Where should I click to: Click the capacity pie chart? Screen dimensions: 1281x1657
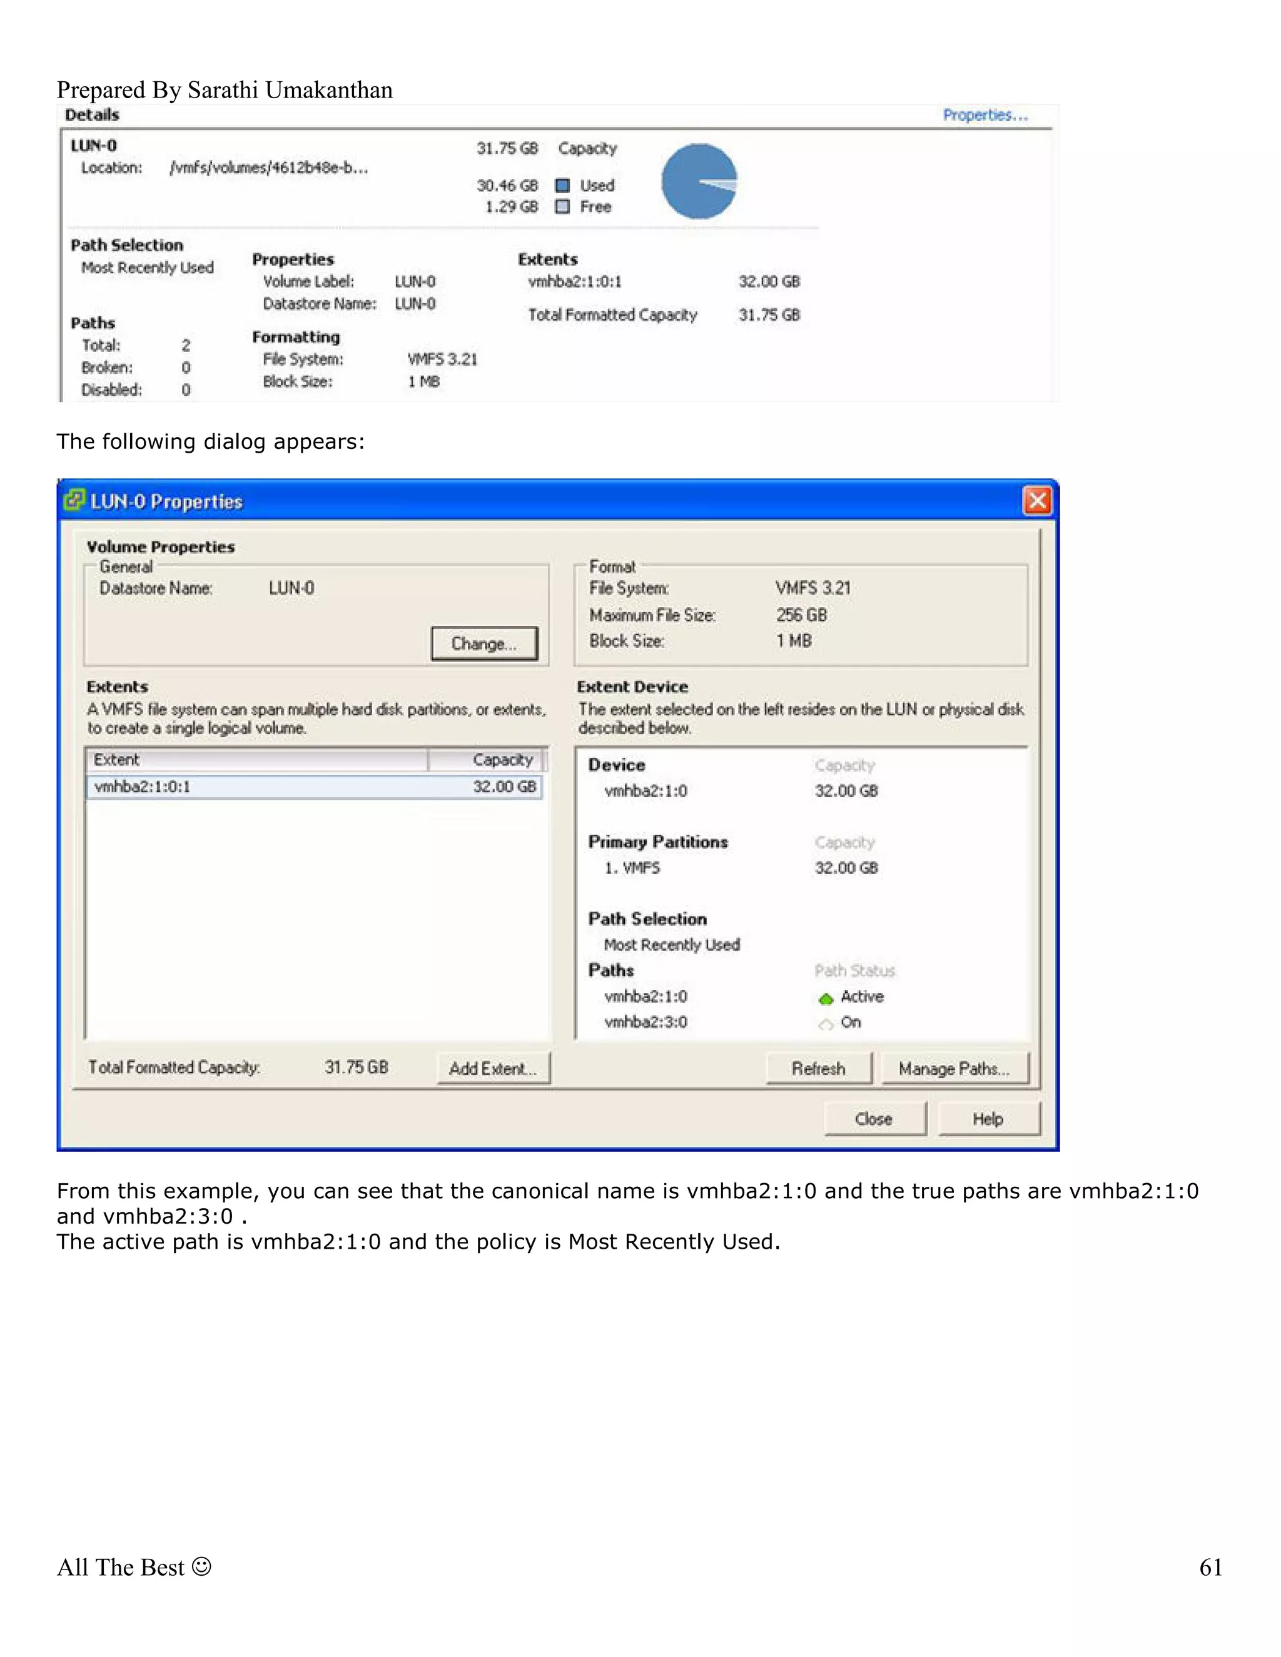pyautogui.click(x=699, y=182)
